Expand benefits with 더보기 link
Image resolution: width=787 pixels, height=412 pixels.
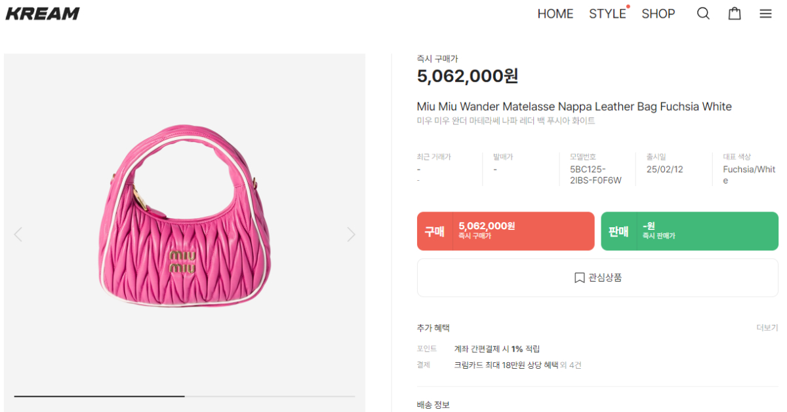tap(767, 328)
